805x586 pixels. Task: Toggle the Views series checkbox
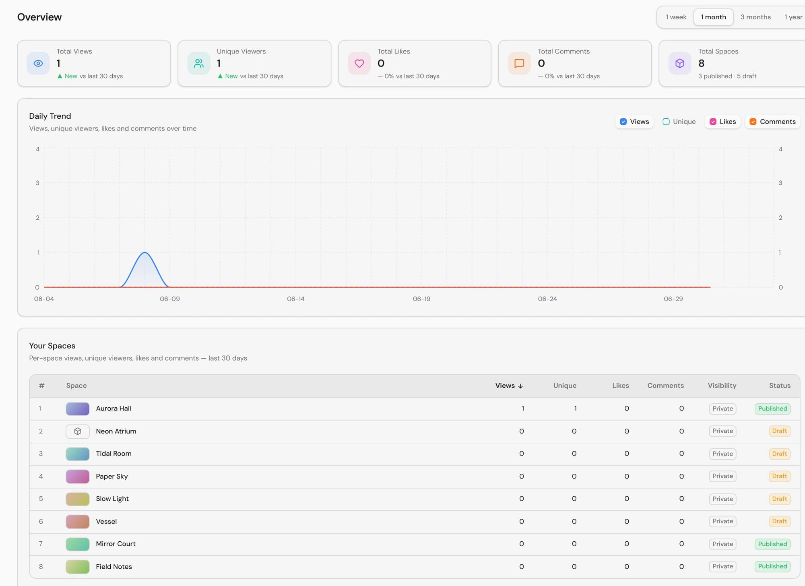(x=623, y=122)
